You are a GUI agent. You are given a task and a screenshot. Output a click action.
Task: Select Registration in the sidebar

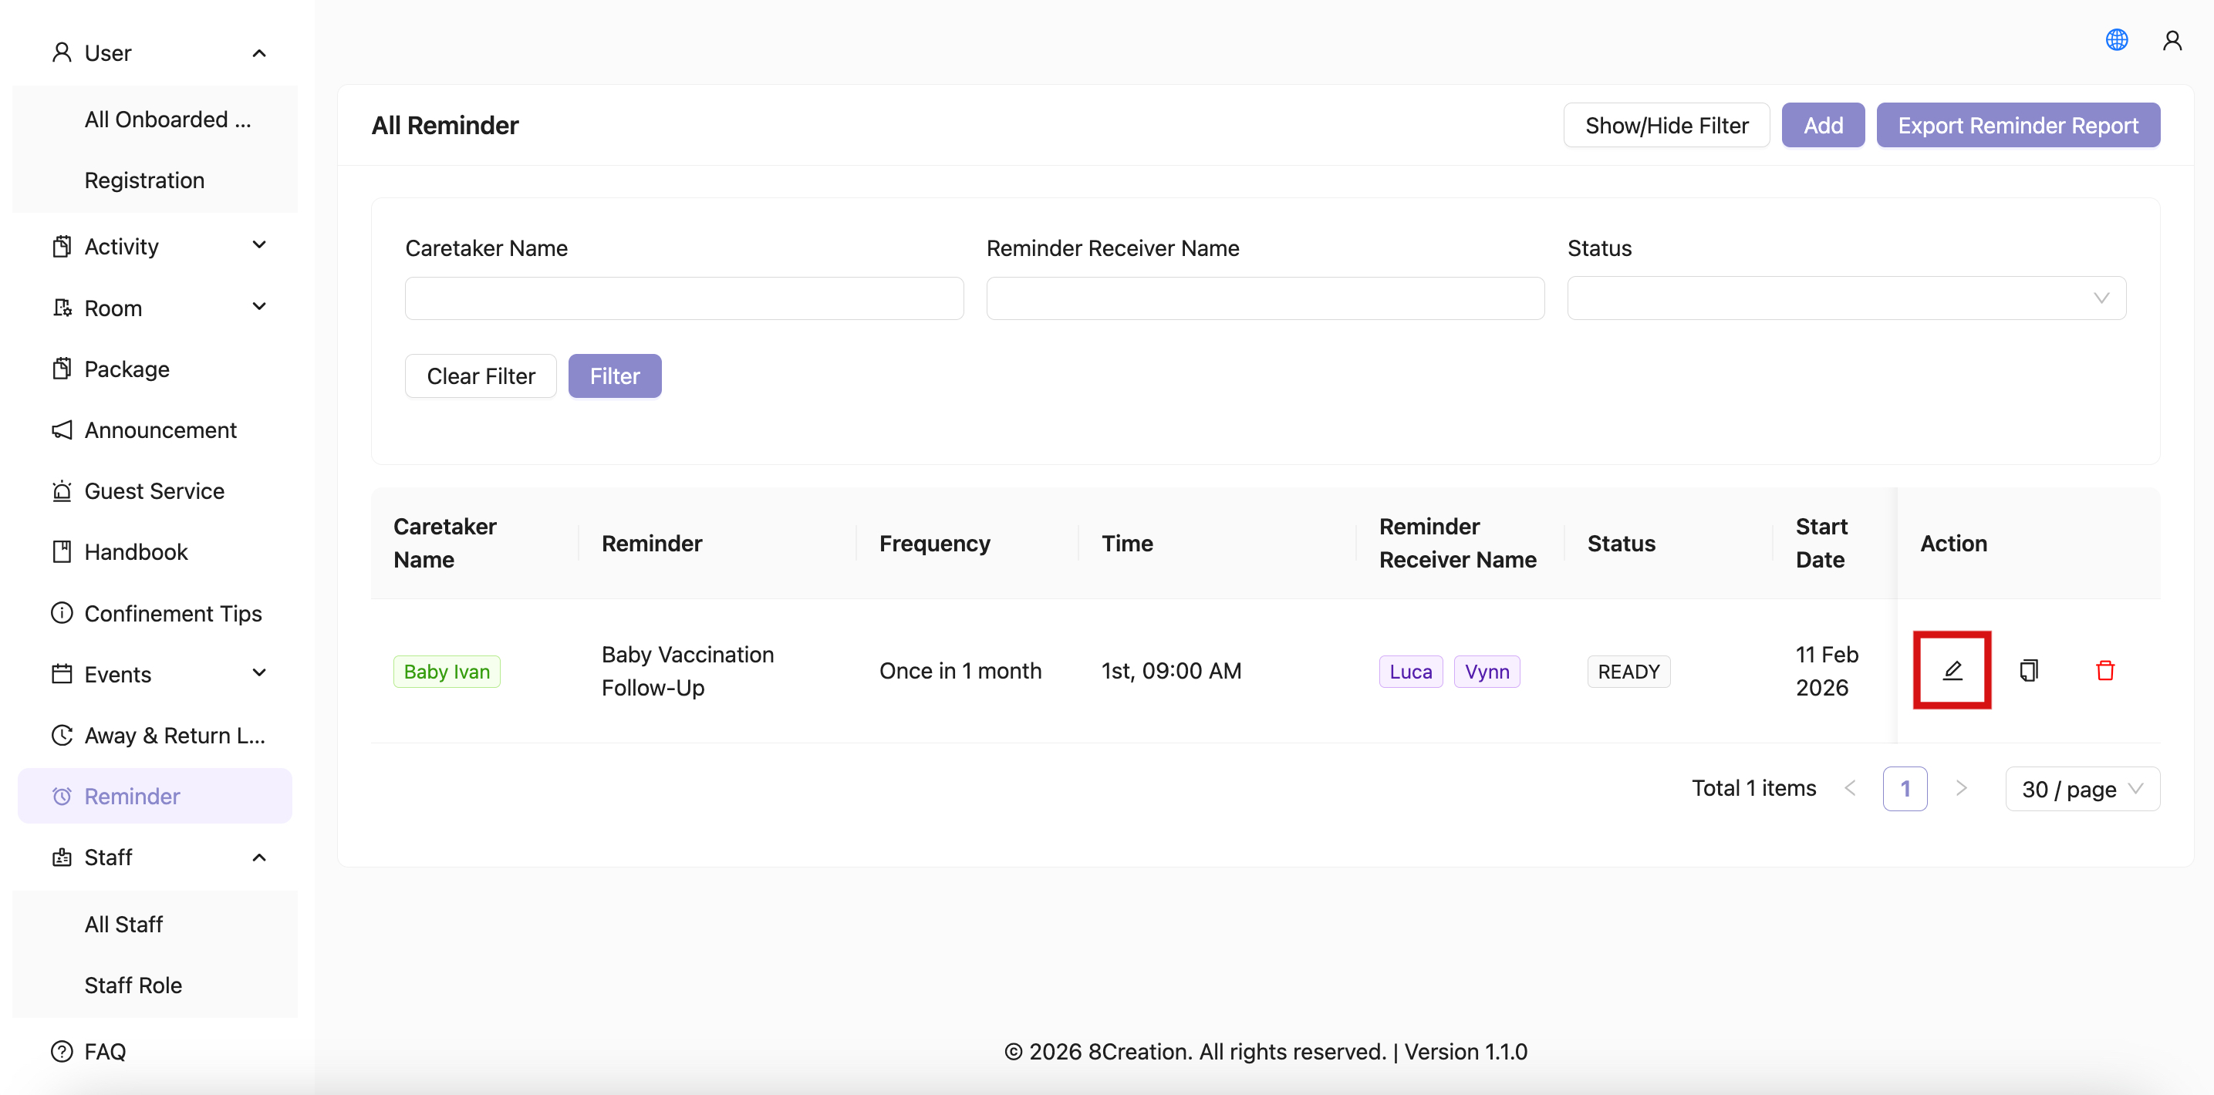click(144, 180)
